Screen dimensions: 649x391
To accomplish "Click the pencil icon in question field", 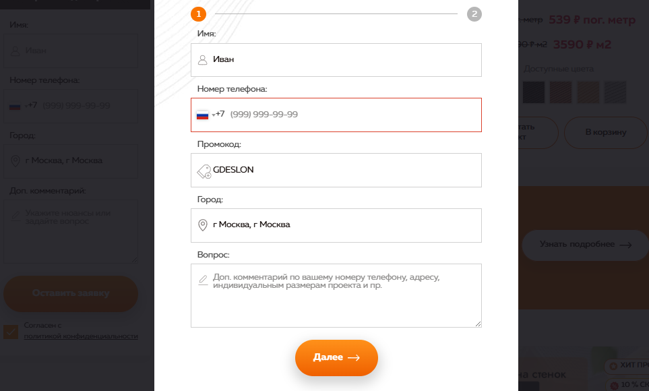I will click(203, 279).
